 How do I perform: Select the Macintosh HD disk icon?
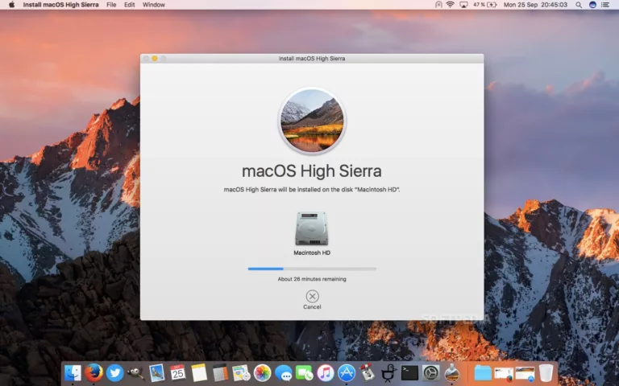point(312,228)
